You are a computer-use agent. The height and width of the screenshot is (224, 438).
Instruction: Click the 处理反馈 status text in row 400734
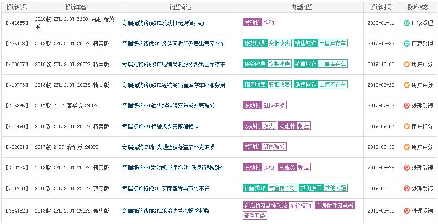422,168
